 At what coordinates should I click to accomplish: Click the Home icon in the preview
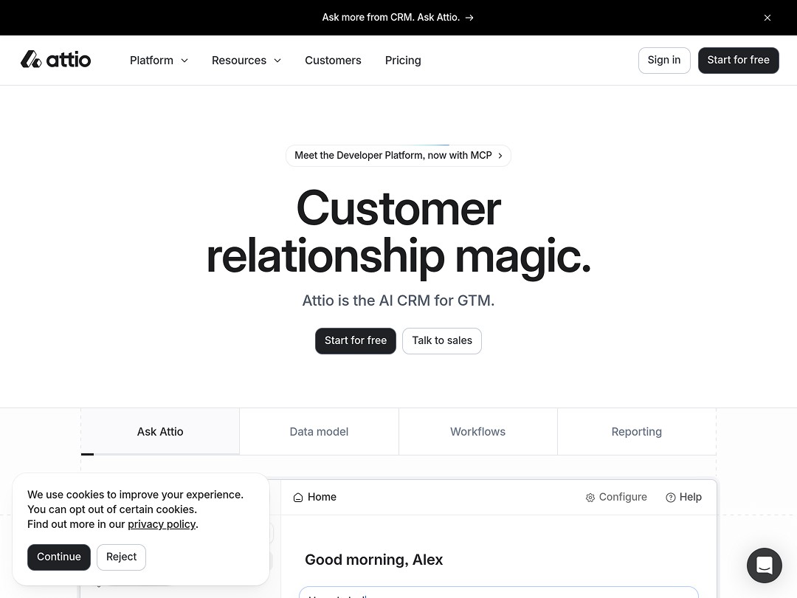point(298,497)
